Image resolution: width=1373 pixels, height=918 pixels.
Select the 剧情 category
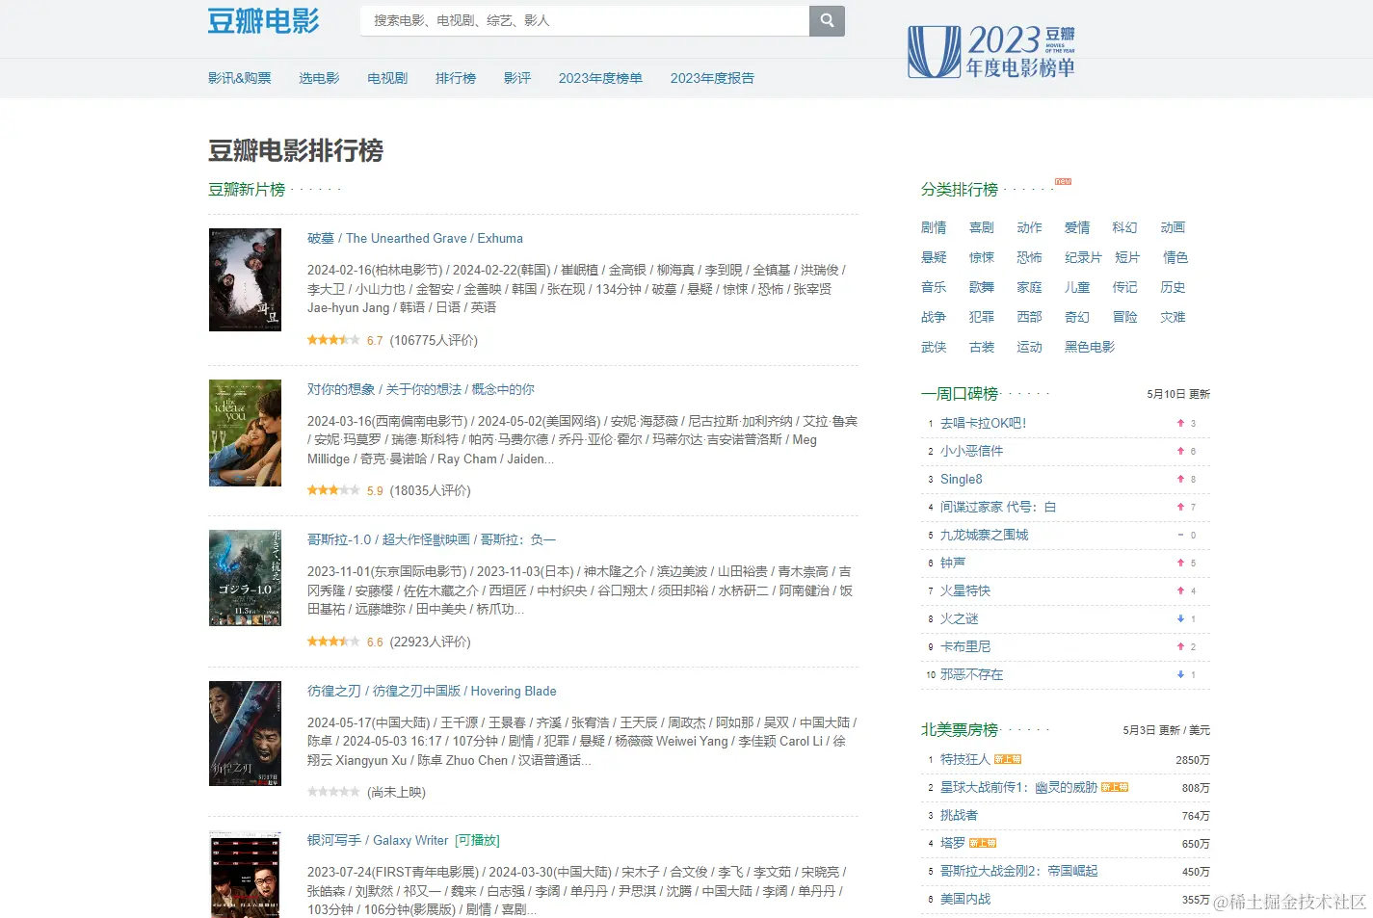click(x=934, y=227)
